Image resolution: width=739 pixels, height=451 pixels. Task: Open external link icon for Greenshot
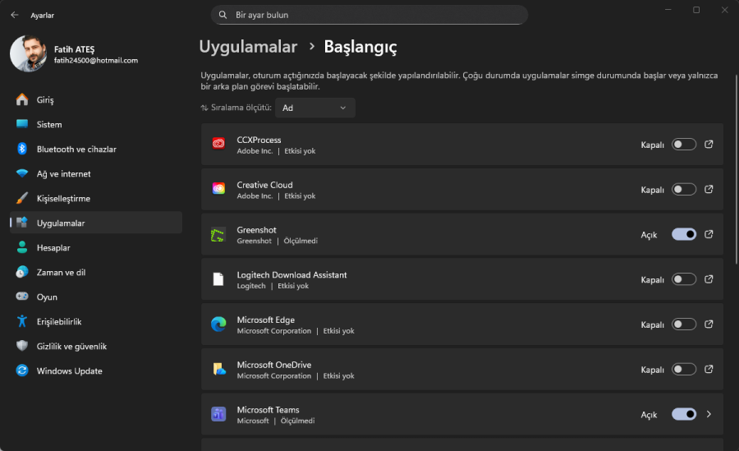[x=709, y=234]
